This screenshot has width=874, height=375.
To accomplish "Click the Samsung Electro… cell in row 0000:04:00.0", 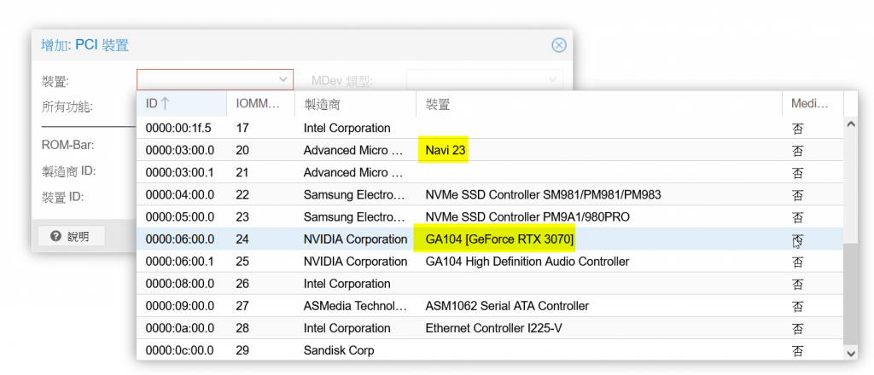I will click(354, 194).
